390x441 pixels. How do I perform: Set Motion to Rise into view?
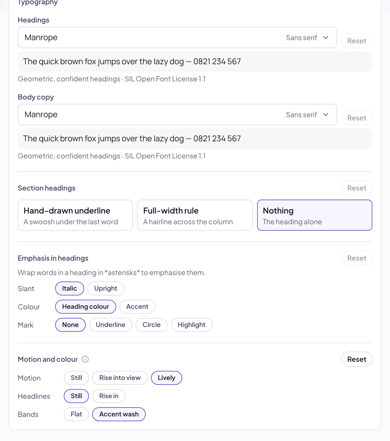120,378
